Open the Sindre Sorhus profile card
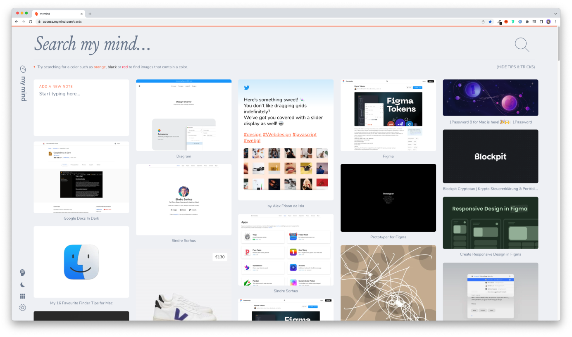The image size is (572, 337). pos(184,199)
